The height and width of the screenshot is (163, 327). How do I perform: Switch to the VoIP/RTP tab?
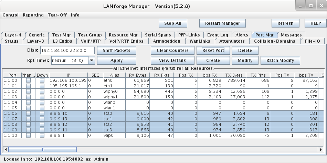click(91, 41)
